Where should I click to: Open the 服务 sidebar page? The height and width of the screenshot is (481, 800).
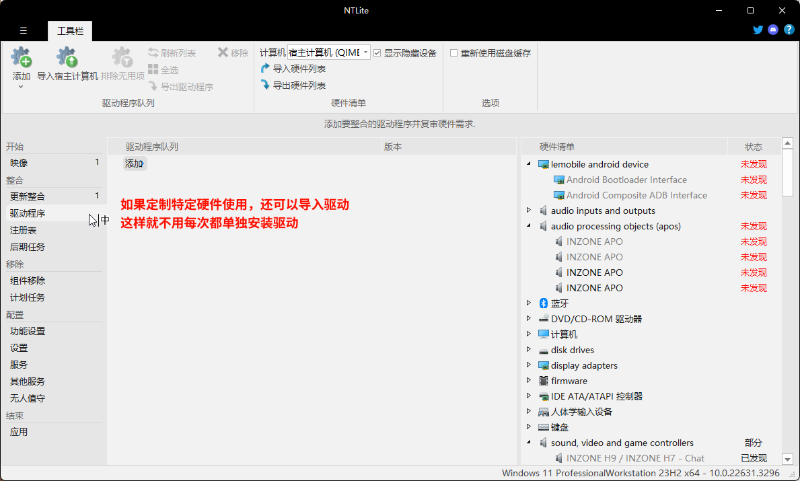tap(54, 365)
